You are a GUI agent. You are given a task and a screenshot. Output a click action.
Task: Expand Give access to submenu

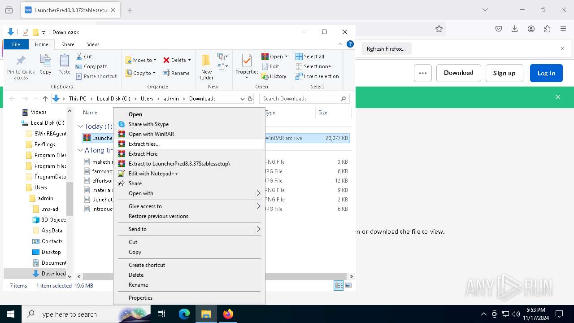pyautogui.click(x=189, y=206)
